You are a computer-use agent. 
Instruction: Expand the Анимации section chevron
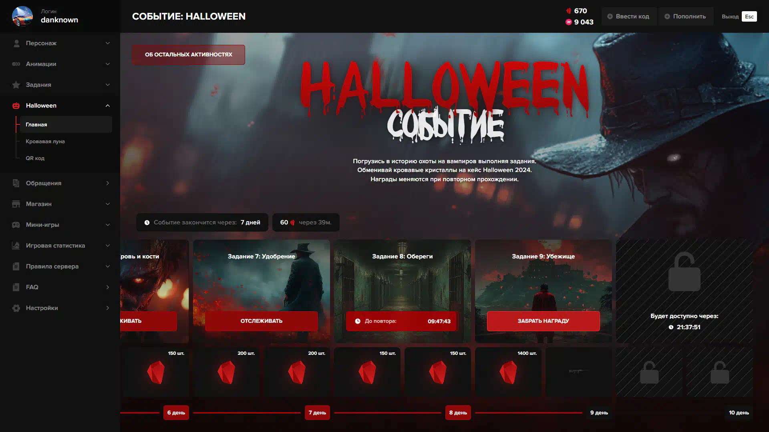pos(107,64)
